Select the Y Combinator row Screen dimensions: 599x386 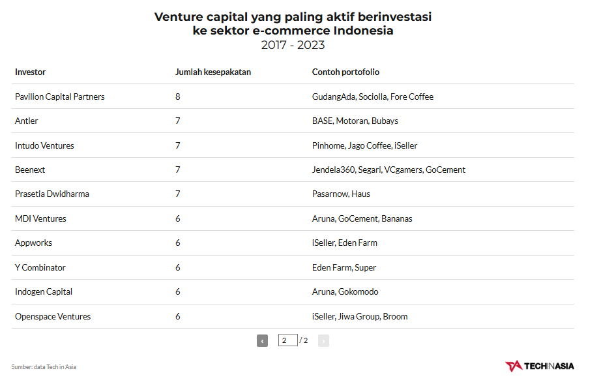(40, 267)
